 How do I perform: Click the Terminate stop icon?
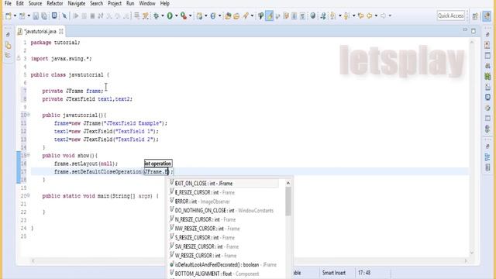[92, 15]
